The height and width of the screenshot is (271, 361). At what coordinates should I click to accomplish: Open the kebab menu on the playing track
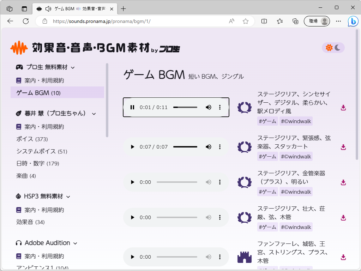pos(220,107)
